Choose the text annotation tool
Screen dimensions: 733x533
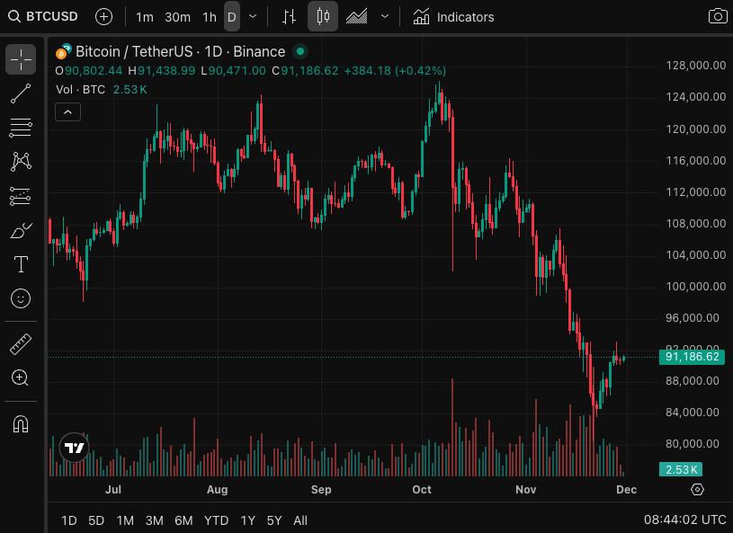tap(21, 264)
